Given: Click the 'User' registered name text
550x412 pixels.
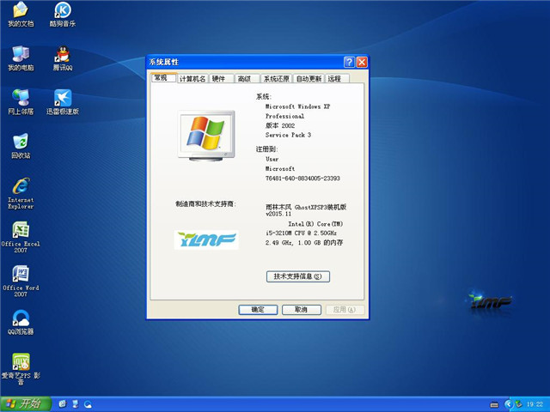Looking at the screenshot, I should [x=272, y=159].
